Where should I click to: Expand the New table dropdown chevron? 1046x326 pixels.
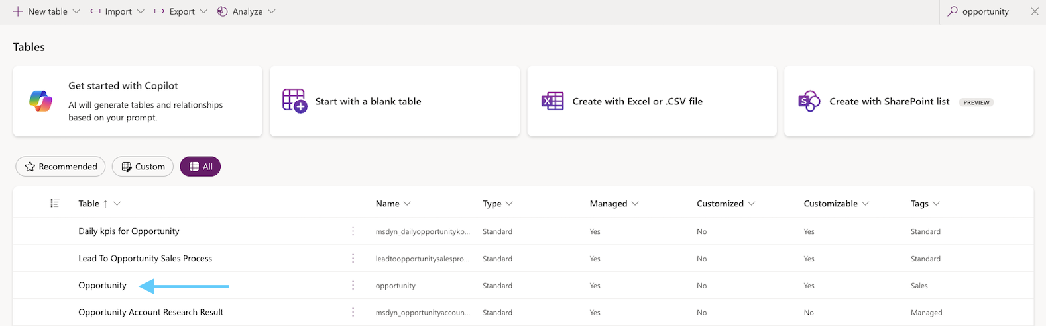[76, 11]
